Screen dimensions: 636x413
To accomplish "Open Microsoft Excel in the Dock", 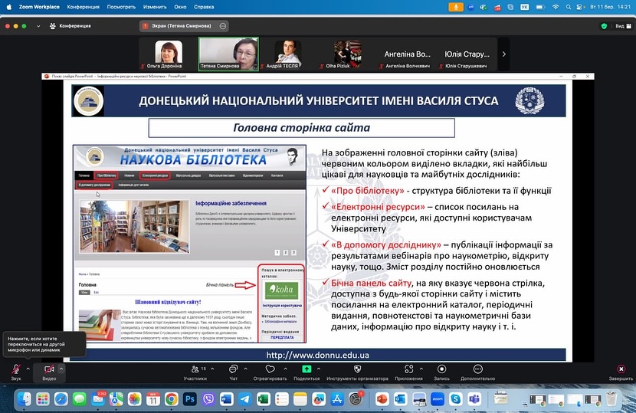I will tap(264, 399).
